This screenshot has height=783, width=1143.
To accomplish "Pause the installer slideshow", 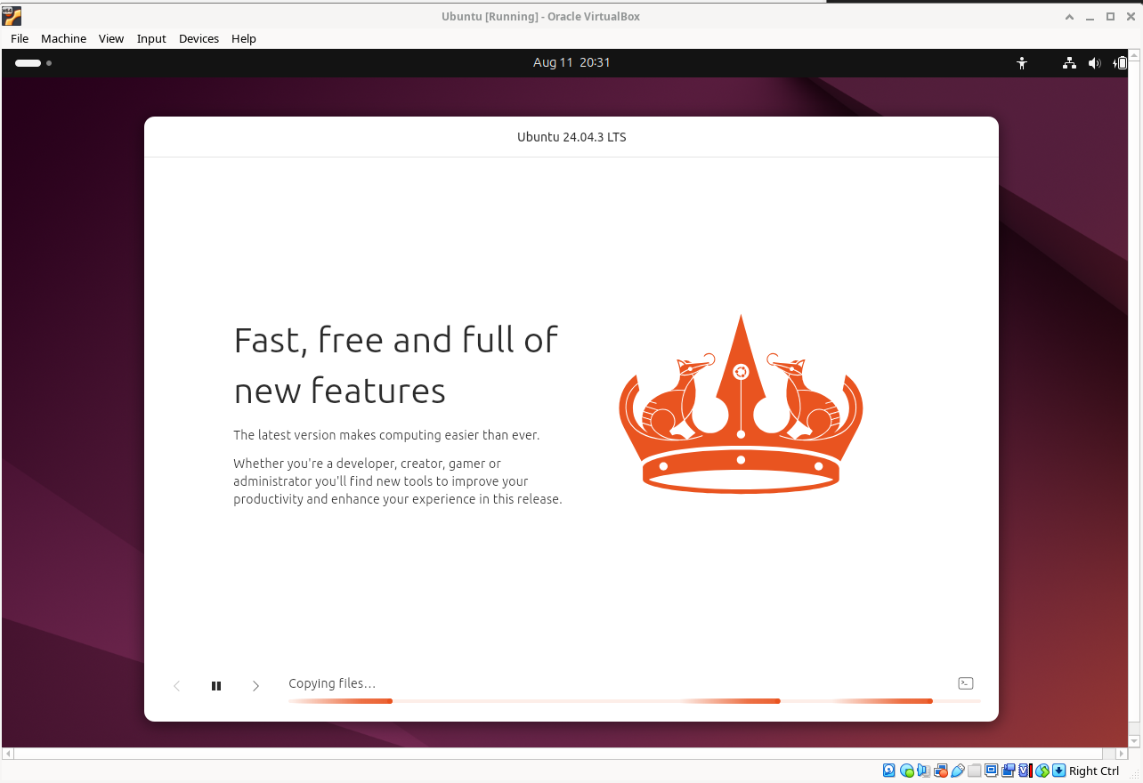I will coord(216,686).
